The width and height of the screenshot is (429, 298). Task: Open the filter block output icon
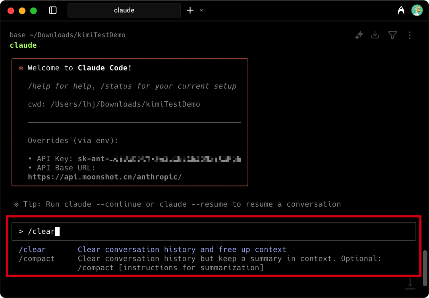click(392, 35)
